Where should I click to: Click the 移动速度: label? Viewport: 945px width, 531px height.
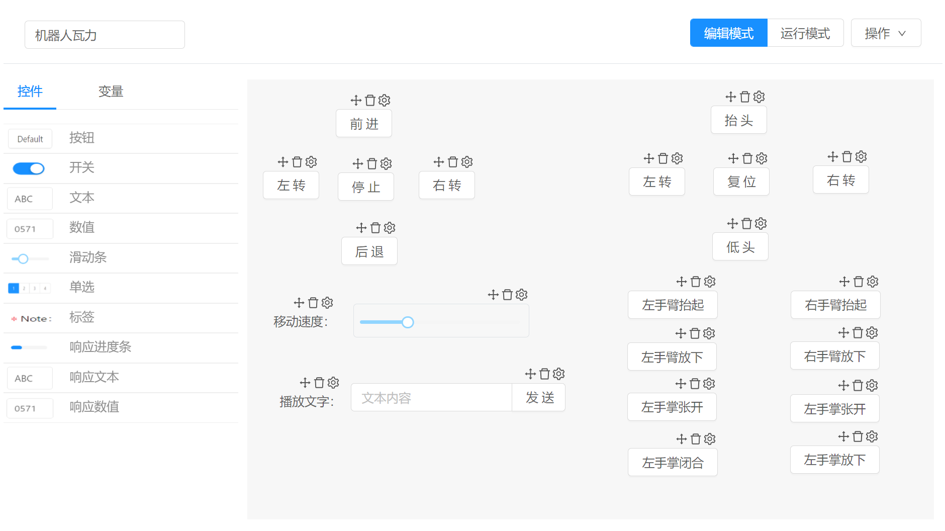click(x=301, y=322)
